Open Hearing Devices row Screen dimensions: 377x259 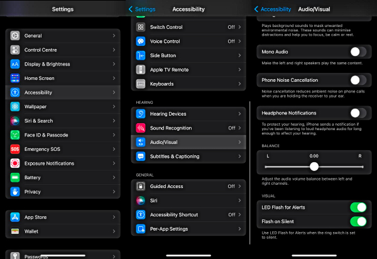[x=188, y=114]
